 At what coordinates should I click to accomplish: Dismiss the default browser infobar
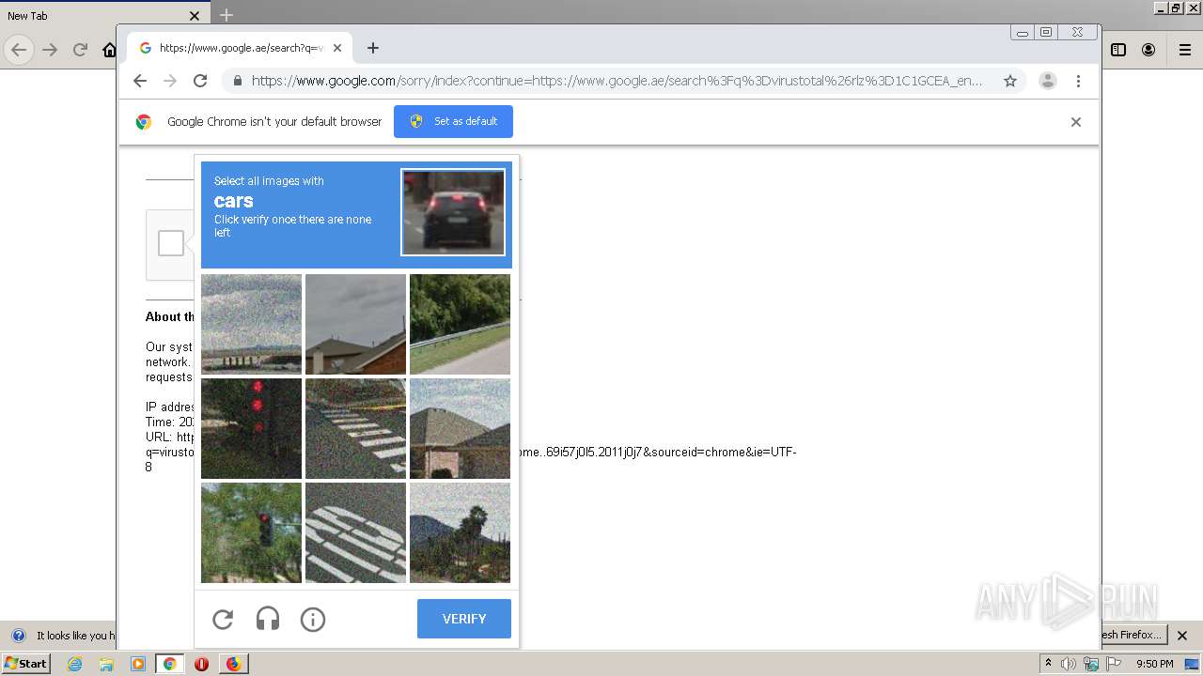[x=1076, y=122]
